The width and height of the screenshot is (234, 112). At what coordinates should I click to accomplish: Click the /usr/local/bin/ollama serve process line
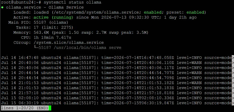pos(80,48)
